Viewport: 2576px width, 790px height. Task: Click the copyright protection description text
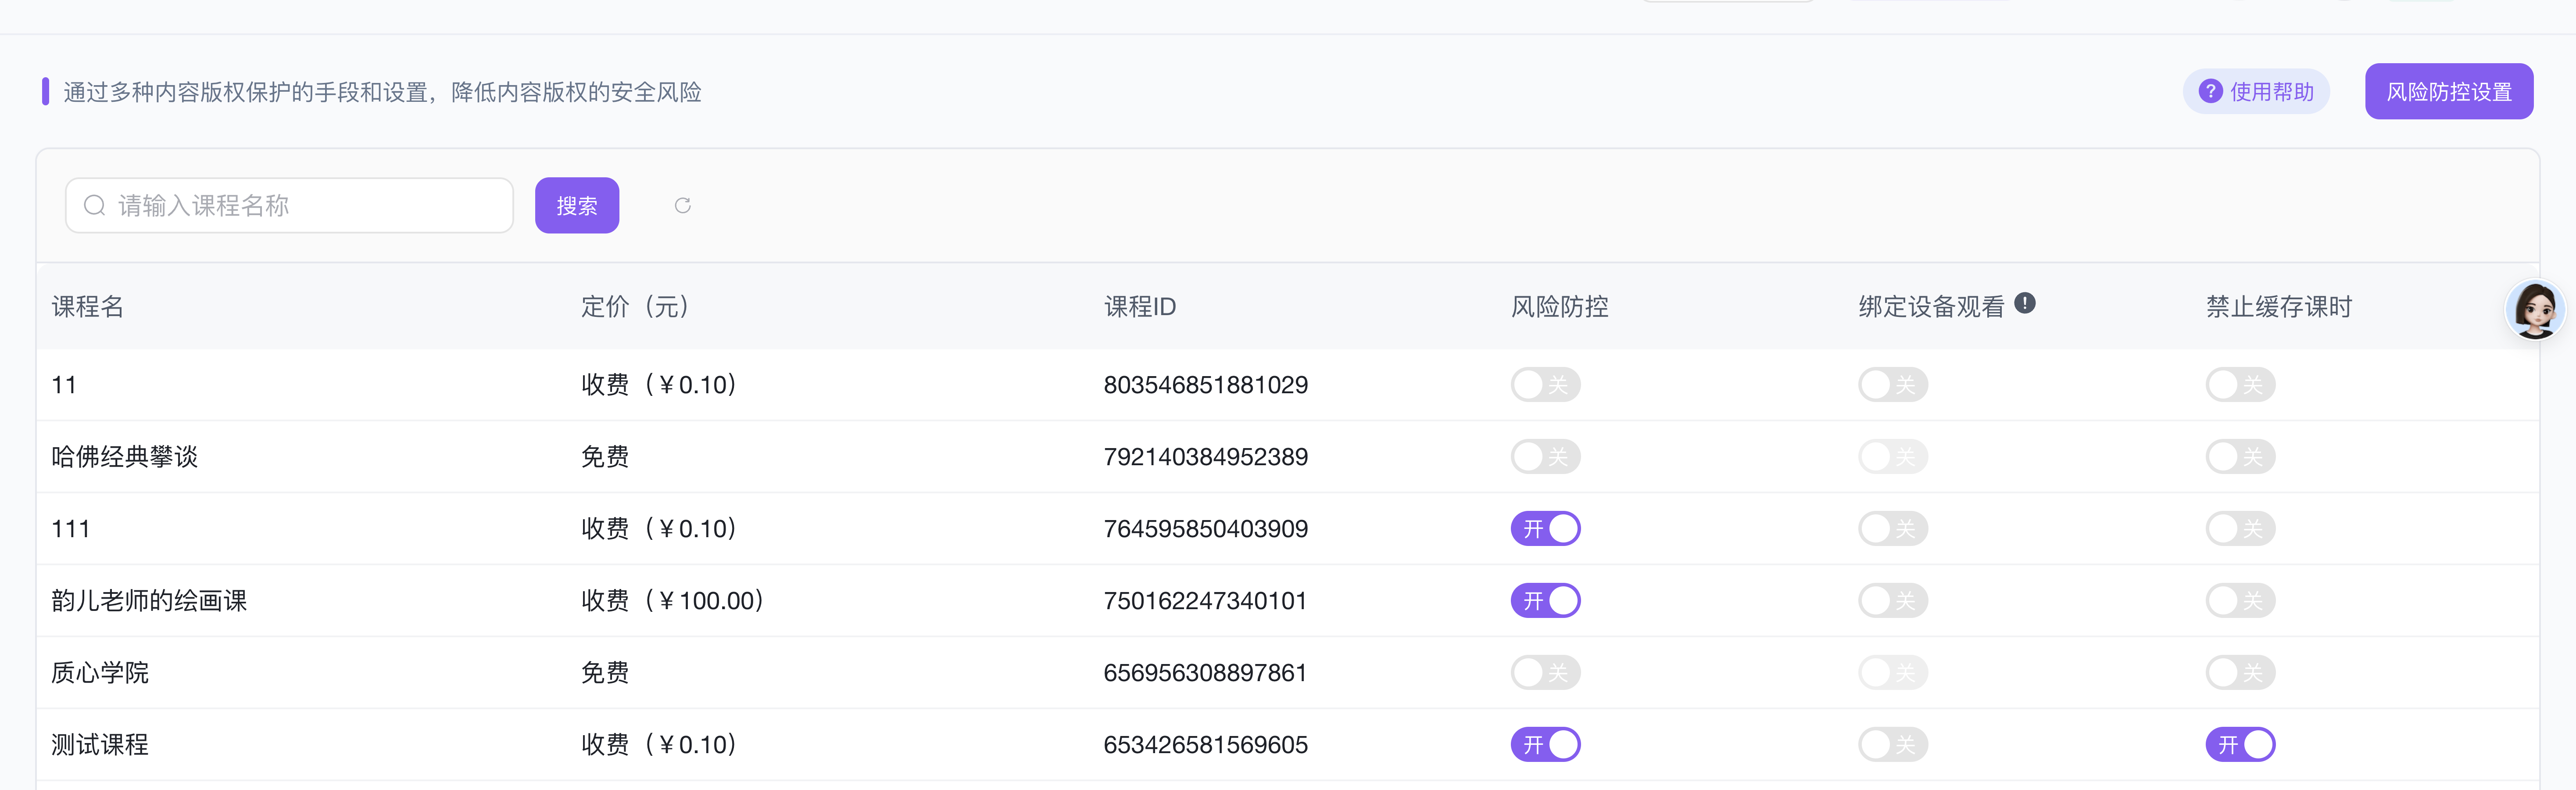[382, 92]
